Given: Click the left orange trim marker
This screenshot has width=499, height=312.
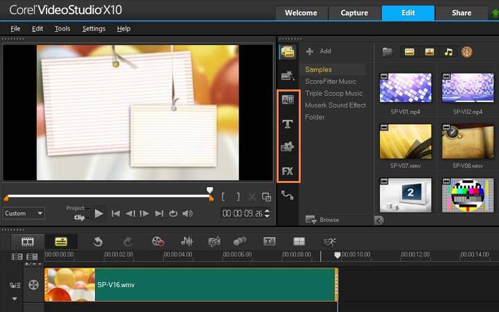Looking at the screenshot, I should 6,199.
